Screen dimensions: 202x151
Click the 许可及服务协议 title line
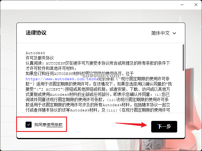[x=40, y=58]
